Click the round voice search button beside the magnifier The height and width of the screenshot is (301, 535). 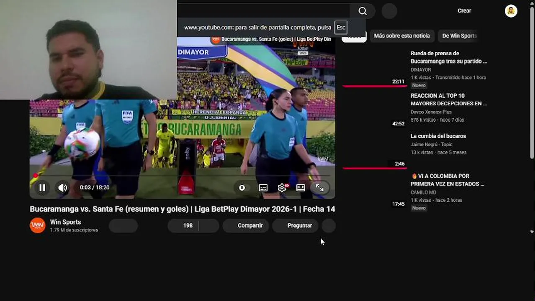tap(389, 11)
